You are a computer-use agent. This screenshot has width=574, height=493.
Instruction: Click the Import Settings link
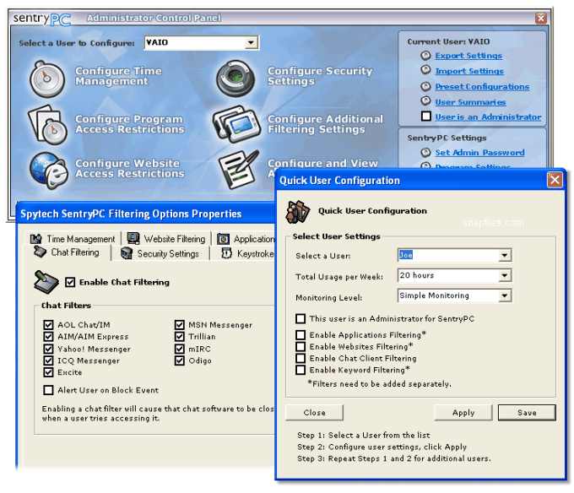tap(469, 71)
